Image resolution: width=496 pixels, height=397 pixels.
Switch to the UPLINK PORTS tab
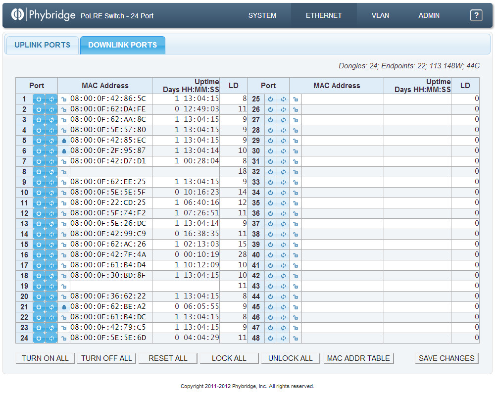42,45
